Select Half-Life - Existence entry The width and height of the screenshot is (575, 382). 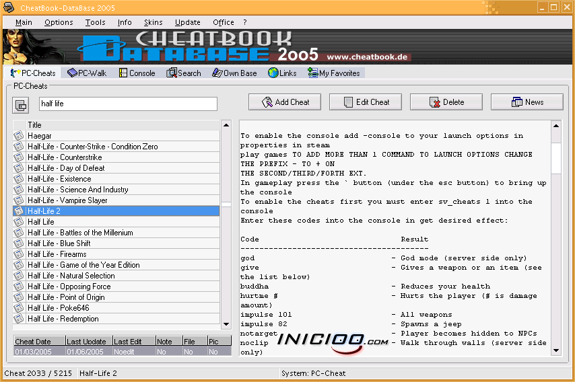[123, 179]
